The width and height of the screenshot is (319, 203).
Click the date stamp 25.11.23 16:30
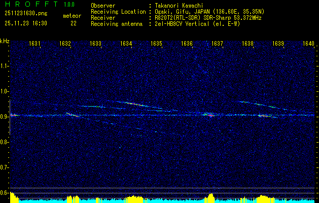(26, 23)
